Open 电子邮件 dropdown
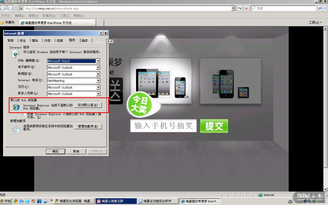 pos(98,67)
